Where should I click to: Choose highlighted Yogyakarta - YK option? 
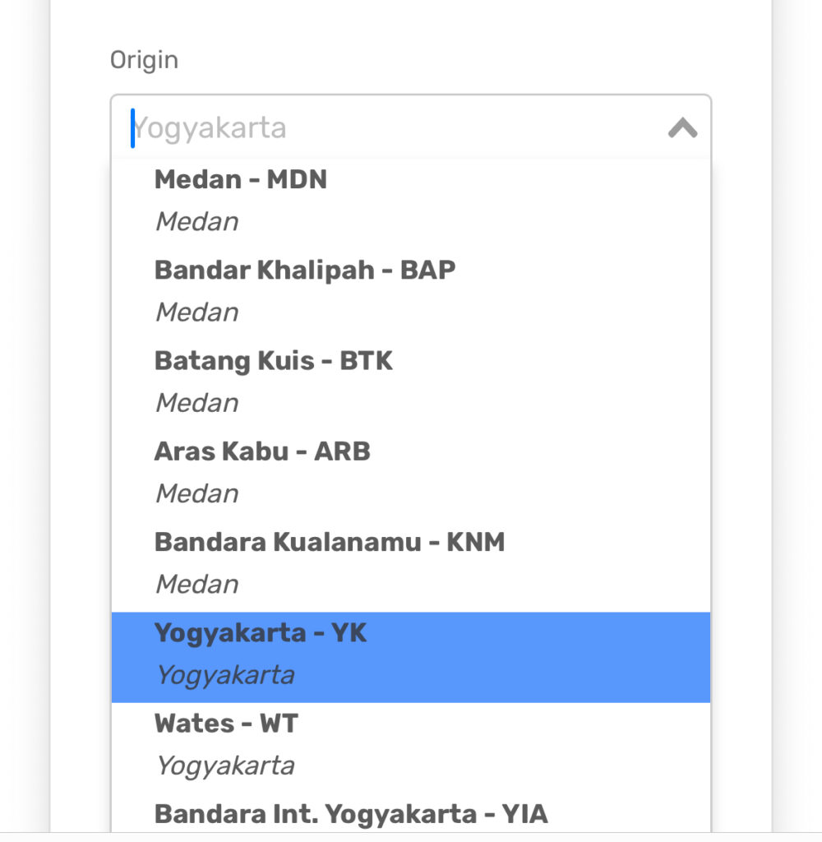(411, 657)
